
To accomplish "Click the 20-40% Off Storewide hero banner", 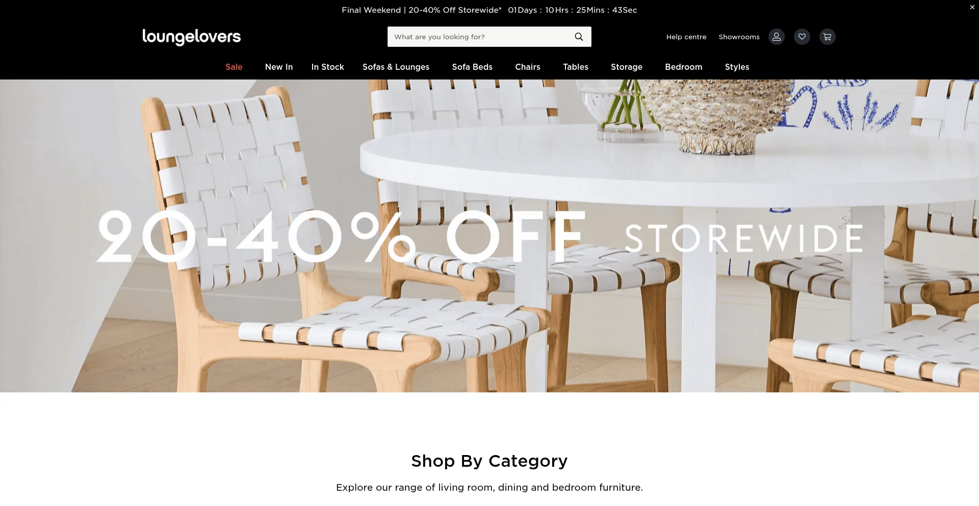I will click(x=489, y=236).
